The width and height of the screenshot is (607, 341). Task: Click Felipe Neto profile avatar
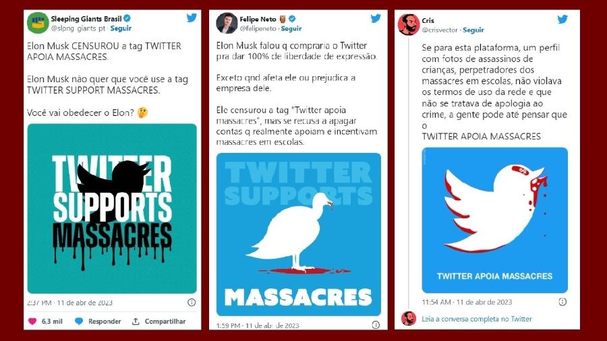[x=227, y=23]
